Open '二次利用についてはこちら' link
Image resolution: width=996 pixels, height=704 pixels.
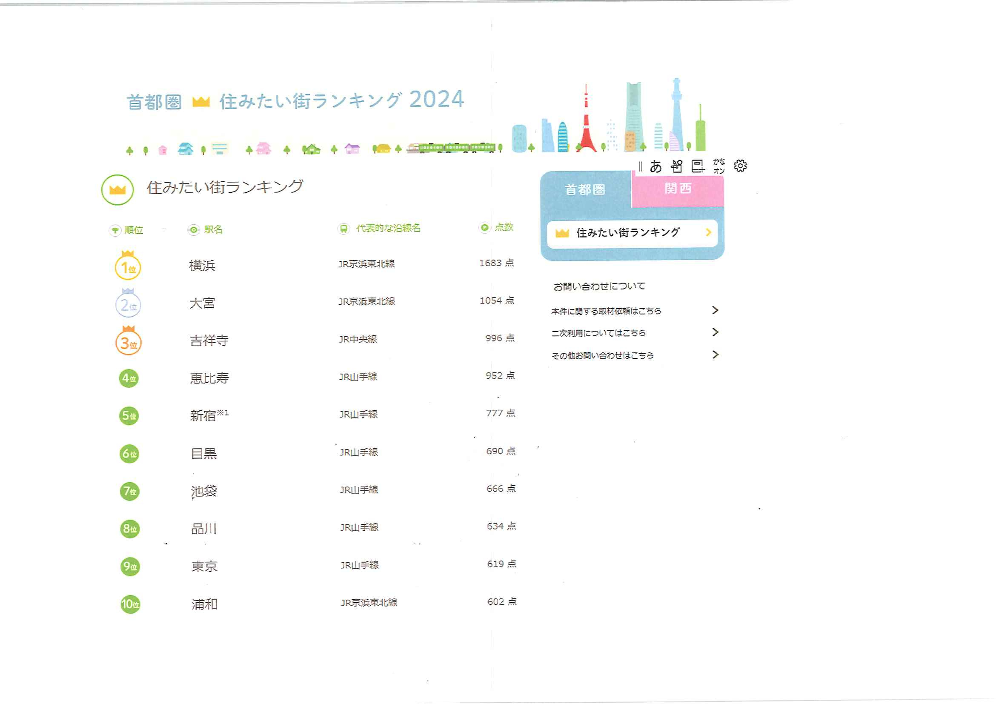point(598,333)
